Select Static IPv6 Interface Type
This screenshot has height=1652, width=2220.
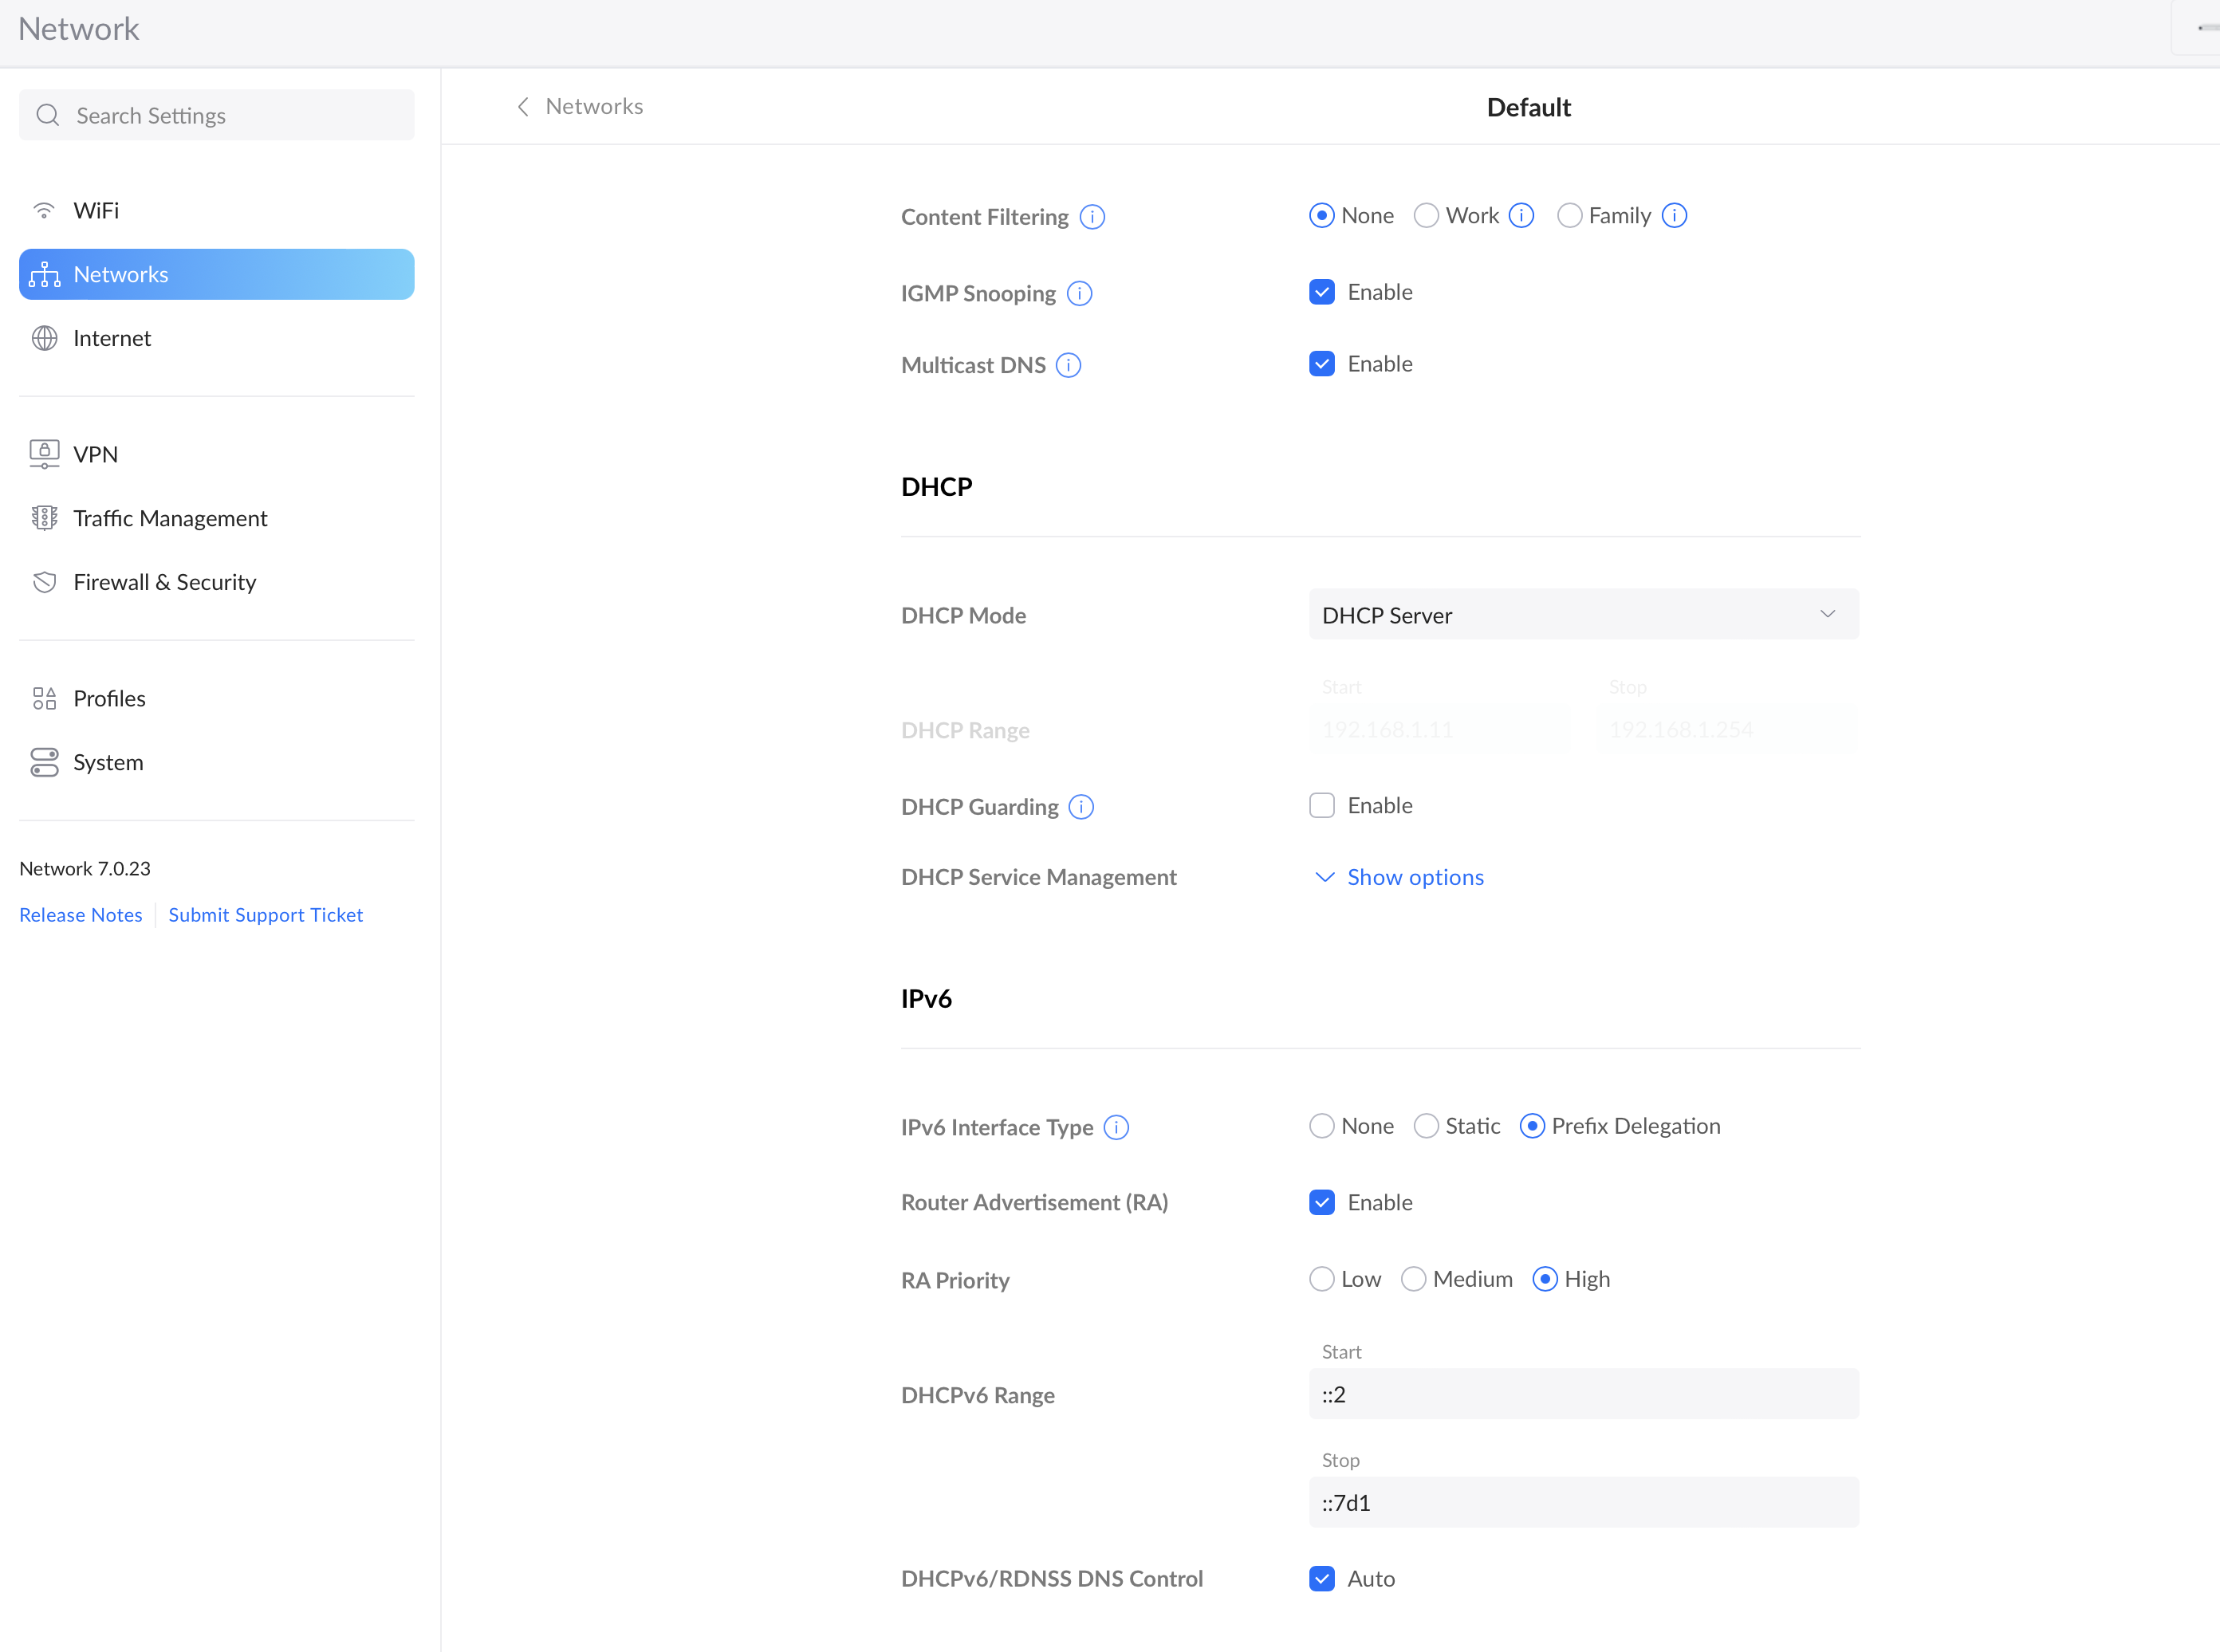1426,1126
